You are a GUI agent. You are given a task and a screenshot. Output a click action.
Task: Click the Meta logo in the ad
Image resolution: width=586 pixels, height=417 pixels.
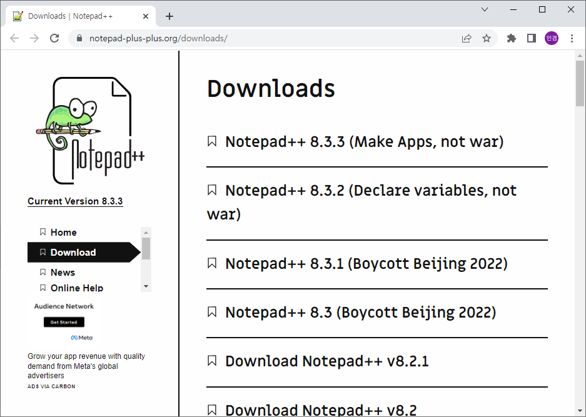tap(82, 338)
